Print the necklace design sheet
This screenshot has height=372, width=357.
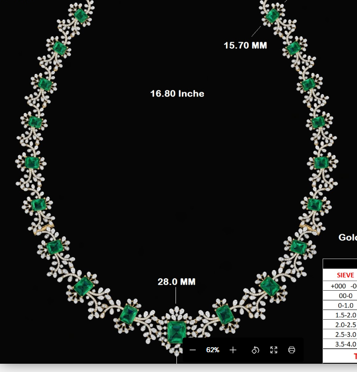(291, 350)
